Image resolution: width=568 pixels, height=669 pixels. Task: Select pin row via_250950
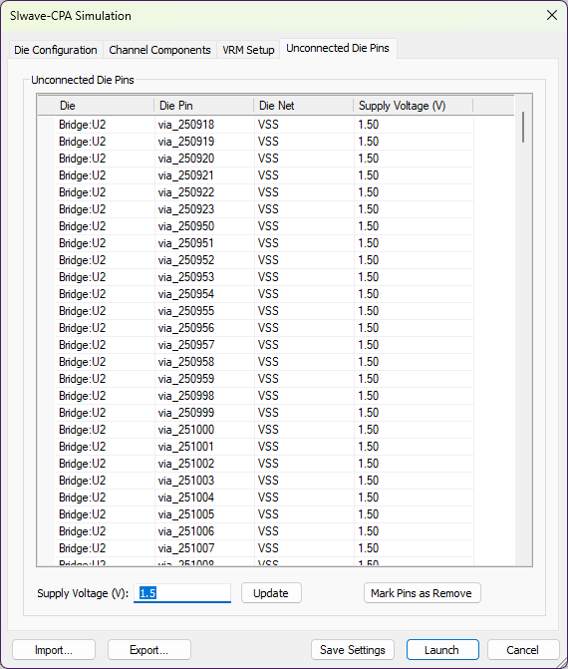click(x=264, y=226)
